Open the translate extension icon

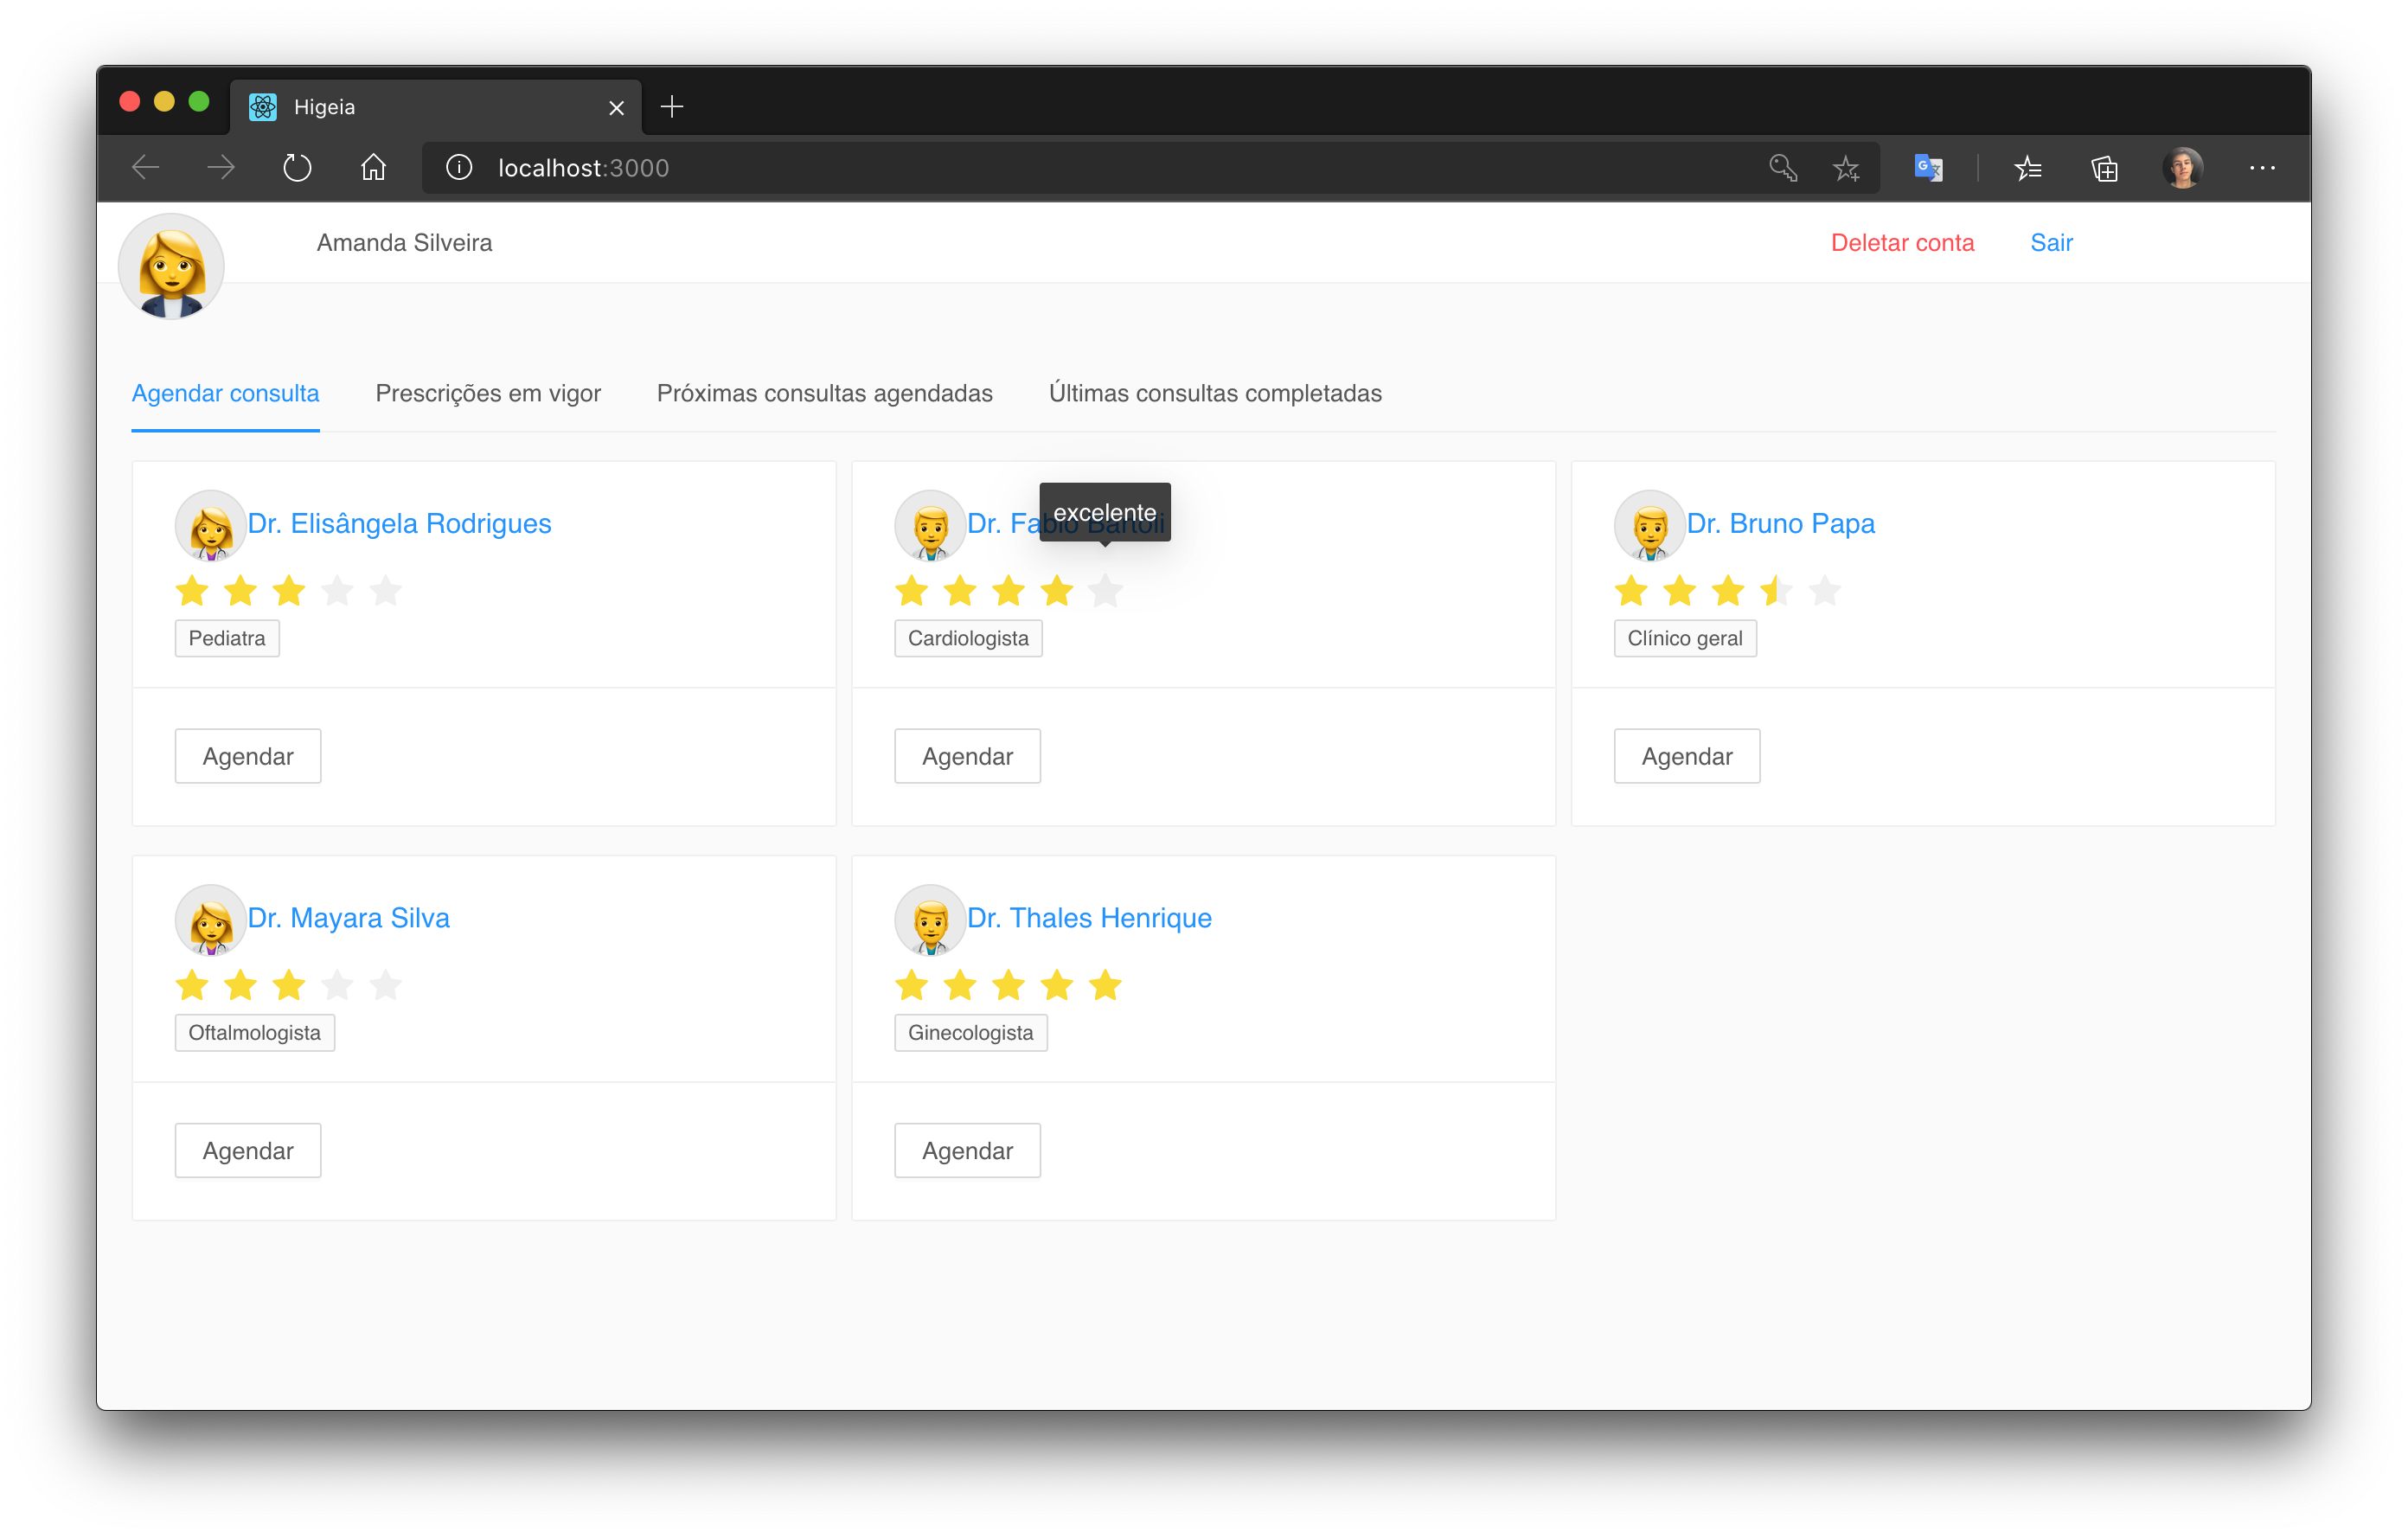pyautogui.click(x=1927, y=168)
